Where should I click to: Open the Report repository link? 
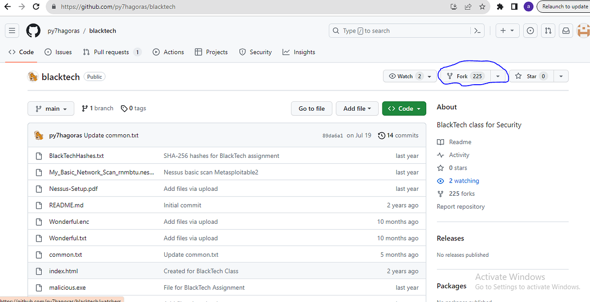click(461, 207)
